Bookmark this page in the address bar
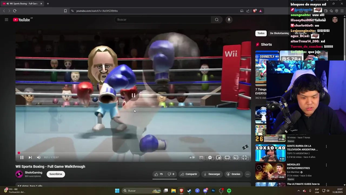 pyautogui.click(x=65, y=11)
